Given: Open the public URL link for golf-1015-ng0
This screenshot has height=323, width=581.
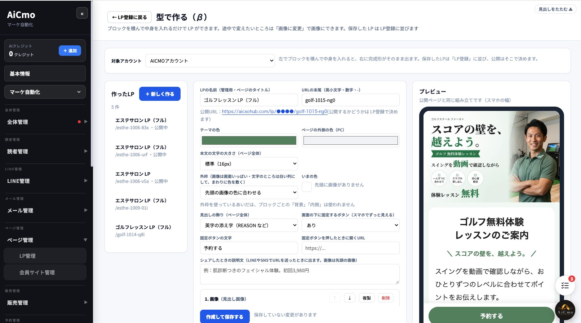Looking at the screenshot, I should click(275, 112).
